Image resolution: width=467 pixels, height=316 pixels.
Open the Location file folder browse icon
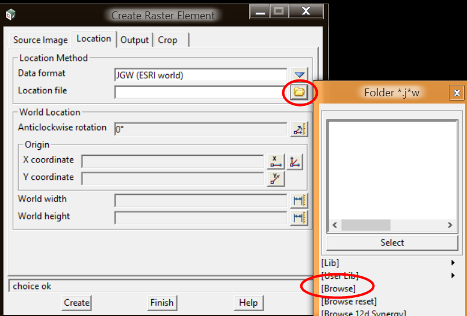point(299,92)
